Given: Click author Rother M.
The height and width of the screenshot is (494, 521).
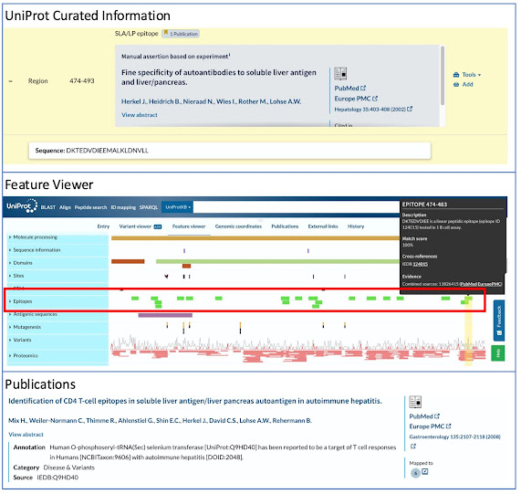Looking at the screenshot, I should [x=253, y=101].
